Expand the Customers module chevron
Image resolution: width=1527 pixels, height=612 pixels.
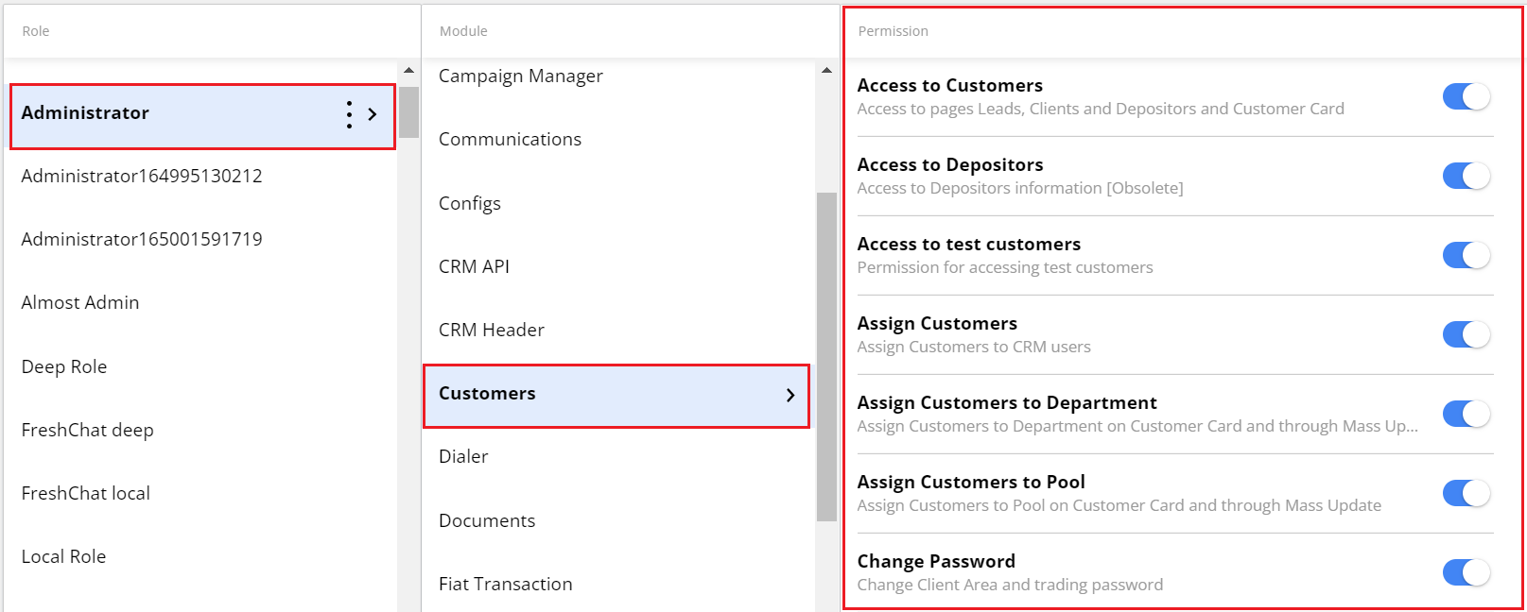point(791,396)
